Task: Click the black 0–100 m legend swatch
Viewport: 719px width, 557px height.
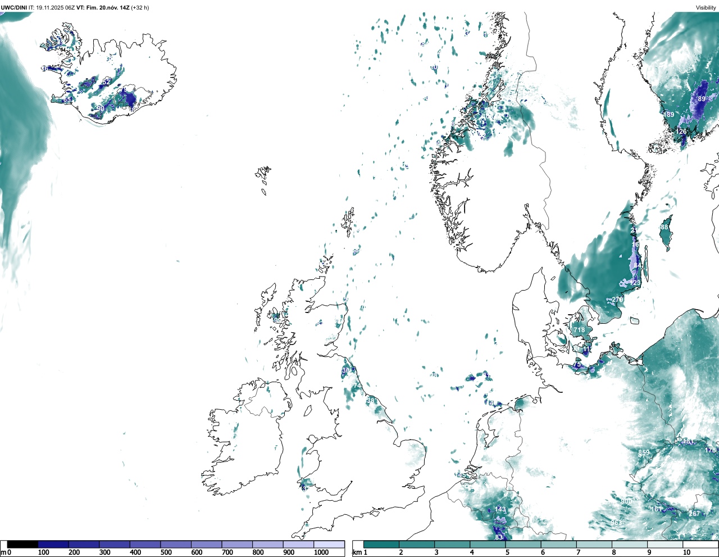Action: (x=23, y=544)
